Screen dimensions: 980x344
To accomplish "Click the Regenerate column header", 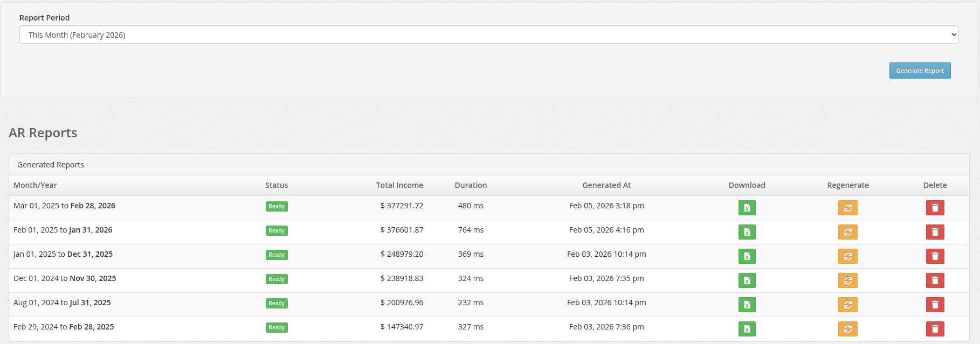I will (847, 185).
